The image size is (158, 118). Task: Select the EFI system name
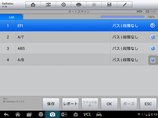[x=20, y=26]
